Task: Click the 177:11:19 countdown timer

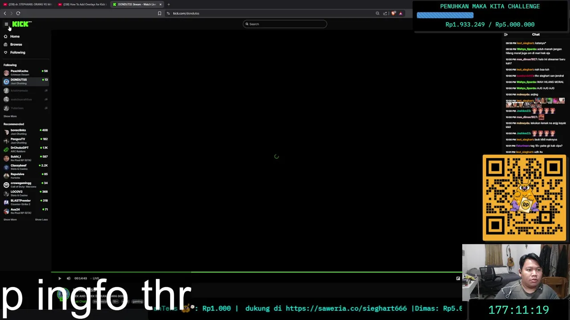Action: pos(518,310)
